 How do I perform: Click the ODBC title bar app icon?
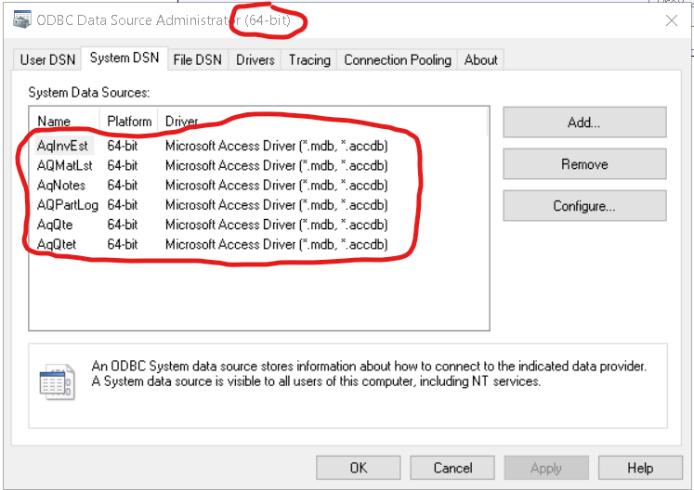point(21,20)
